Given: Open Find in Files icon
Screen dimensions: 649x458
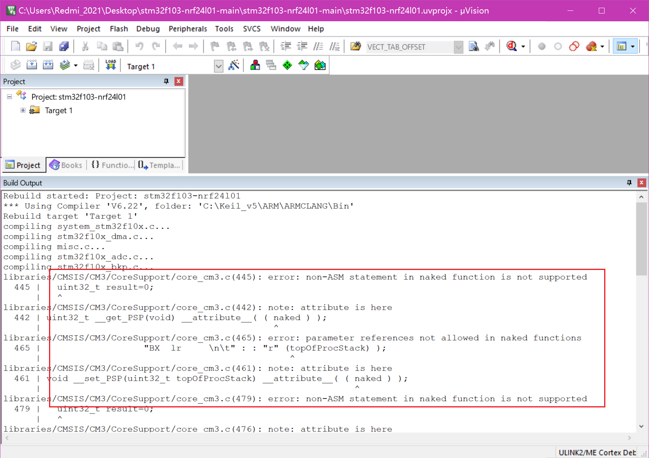Looking at the screenshot, I should click(x=355, y=46).
